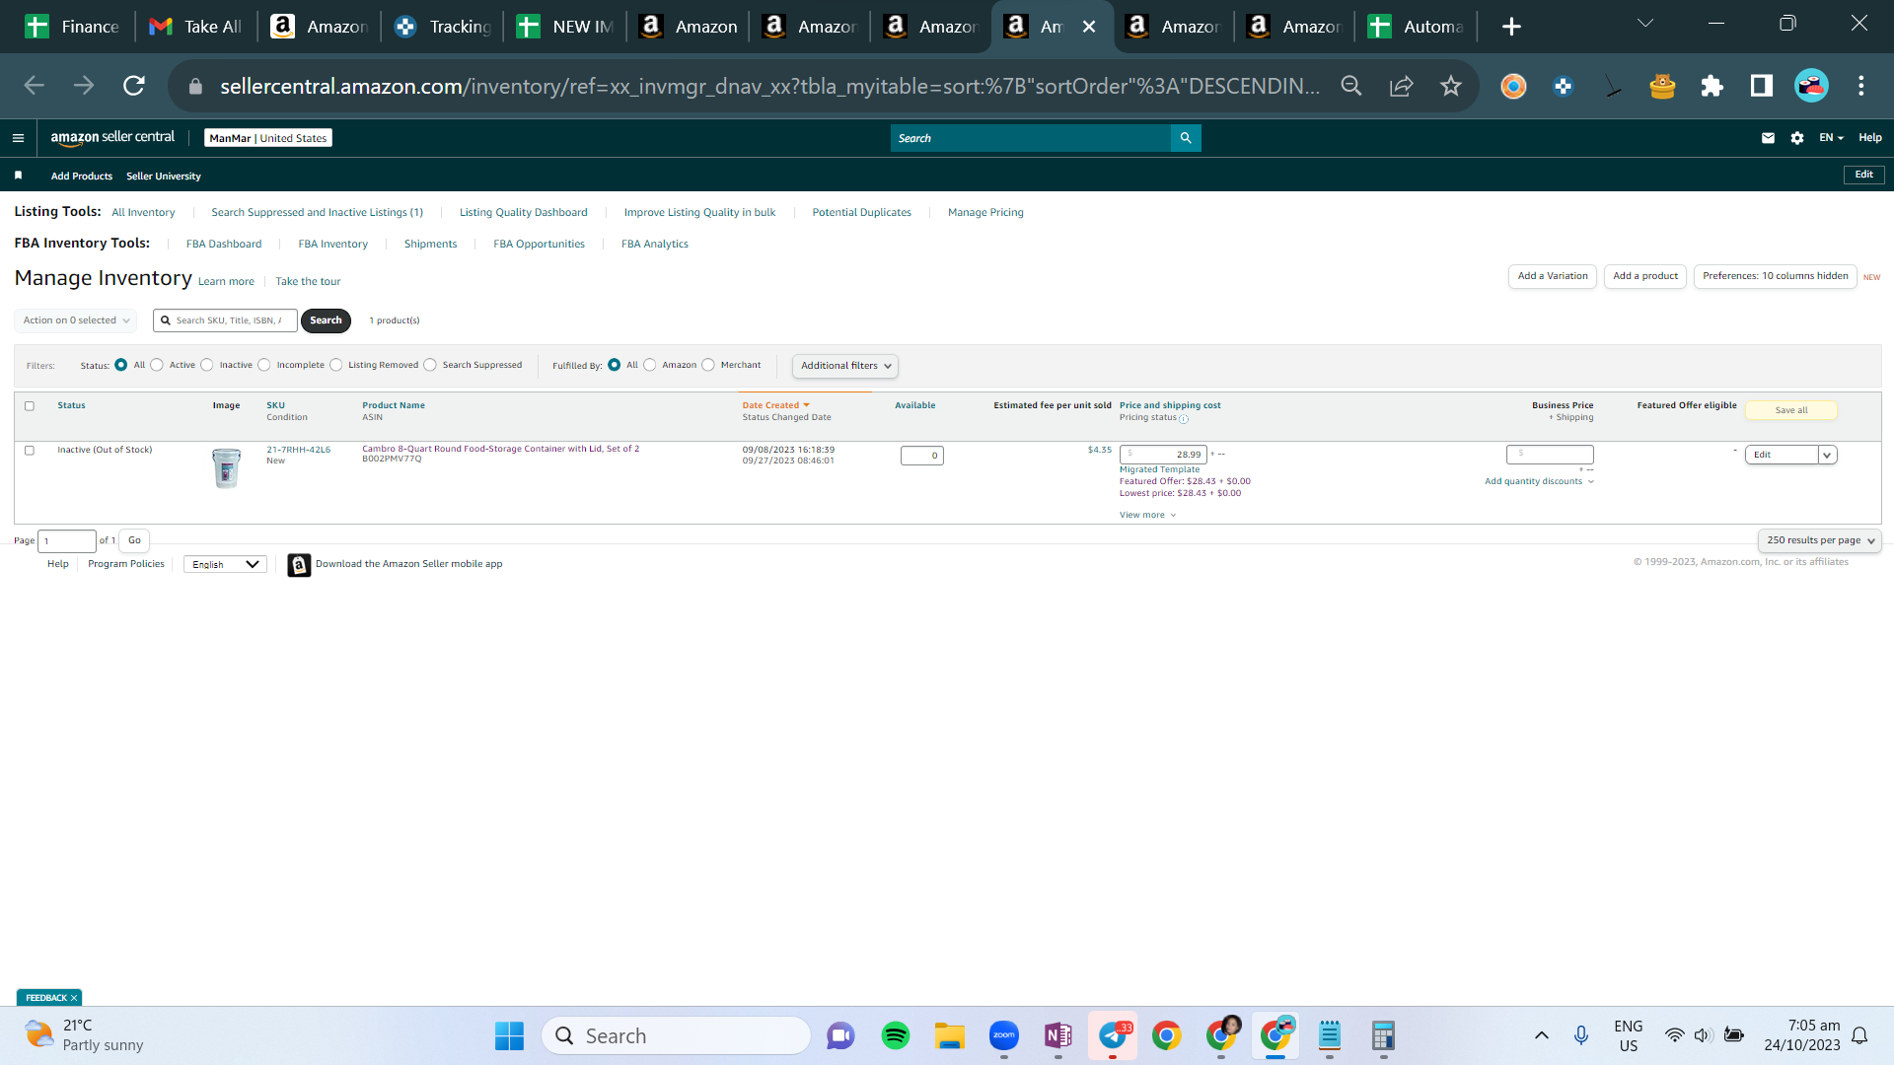Image resolution: width=1894 pixels, height=1065 pixels.
Task: Launch Spotify from the taskbar
Action: point(895,1035)
